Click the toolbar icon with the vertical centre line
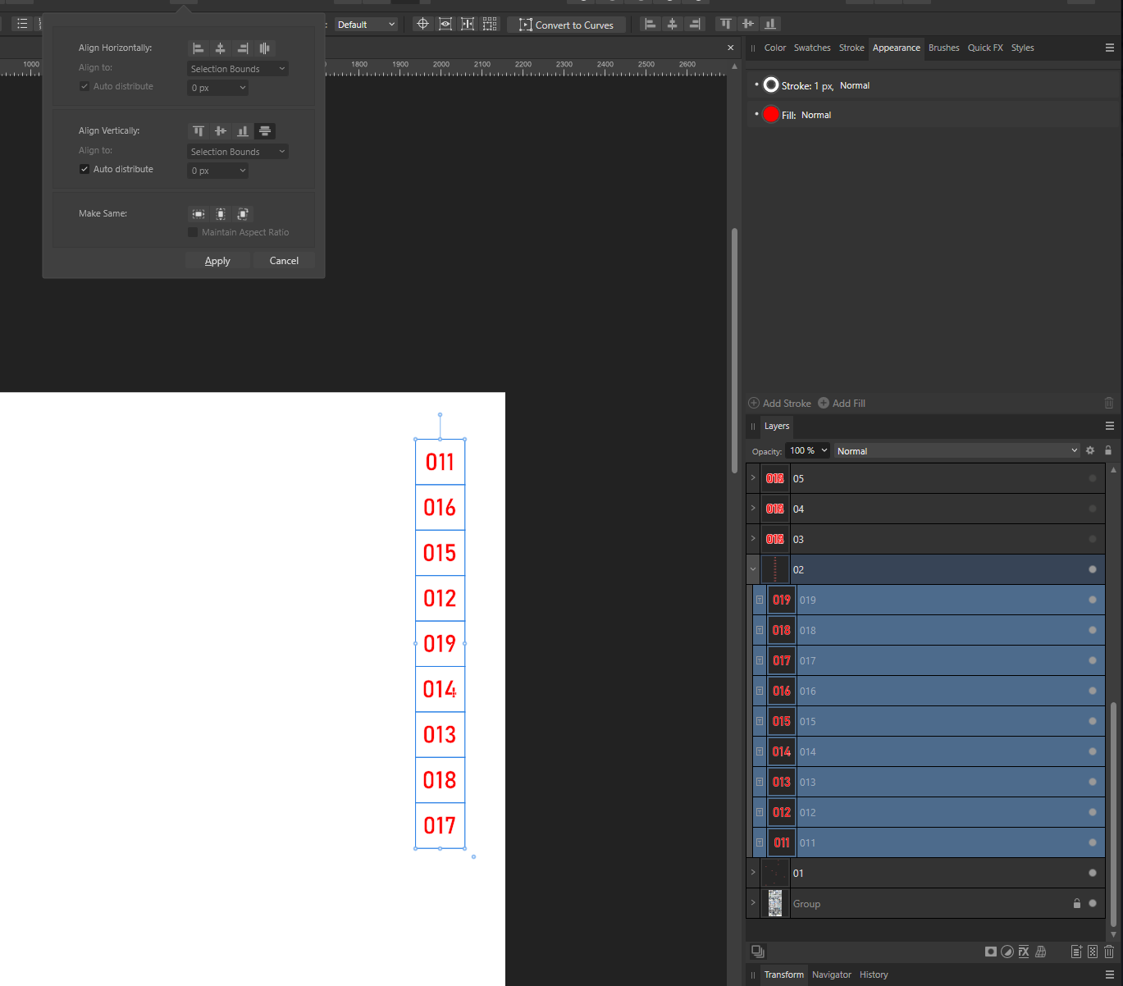Screen dimensions: 1123x986 pyautogui.click(x=468, y=24)
